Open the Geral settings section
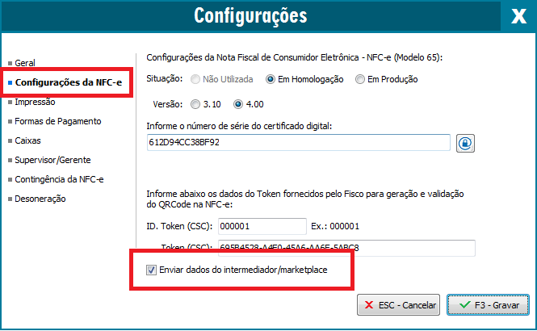Screen dimensions: 537x331 coord(25,63)
